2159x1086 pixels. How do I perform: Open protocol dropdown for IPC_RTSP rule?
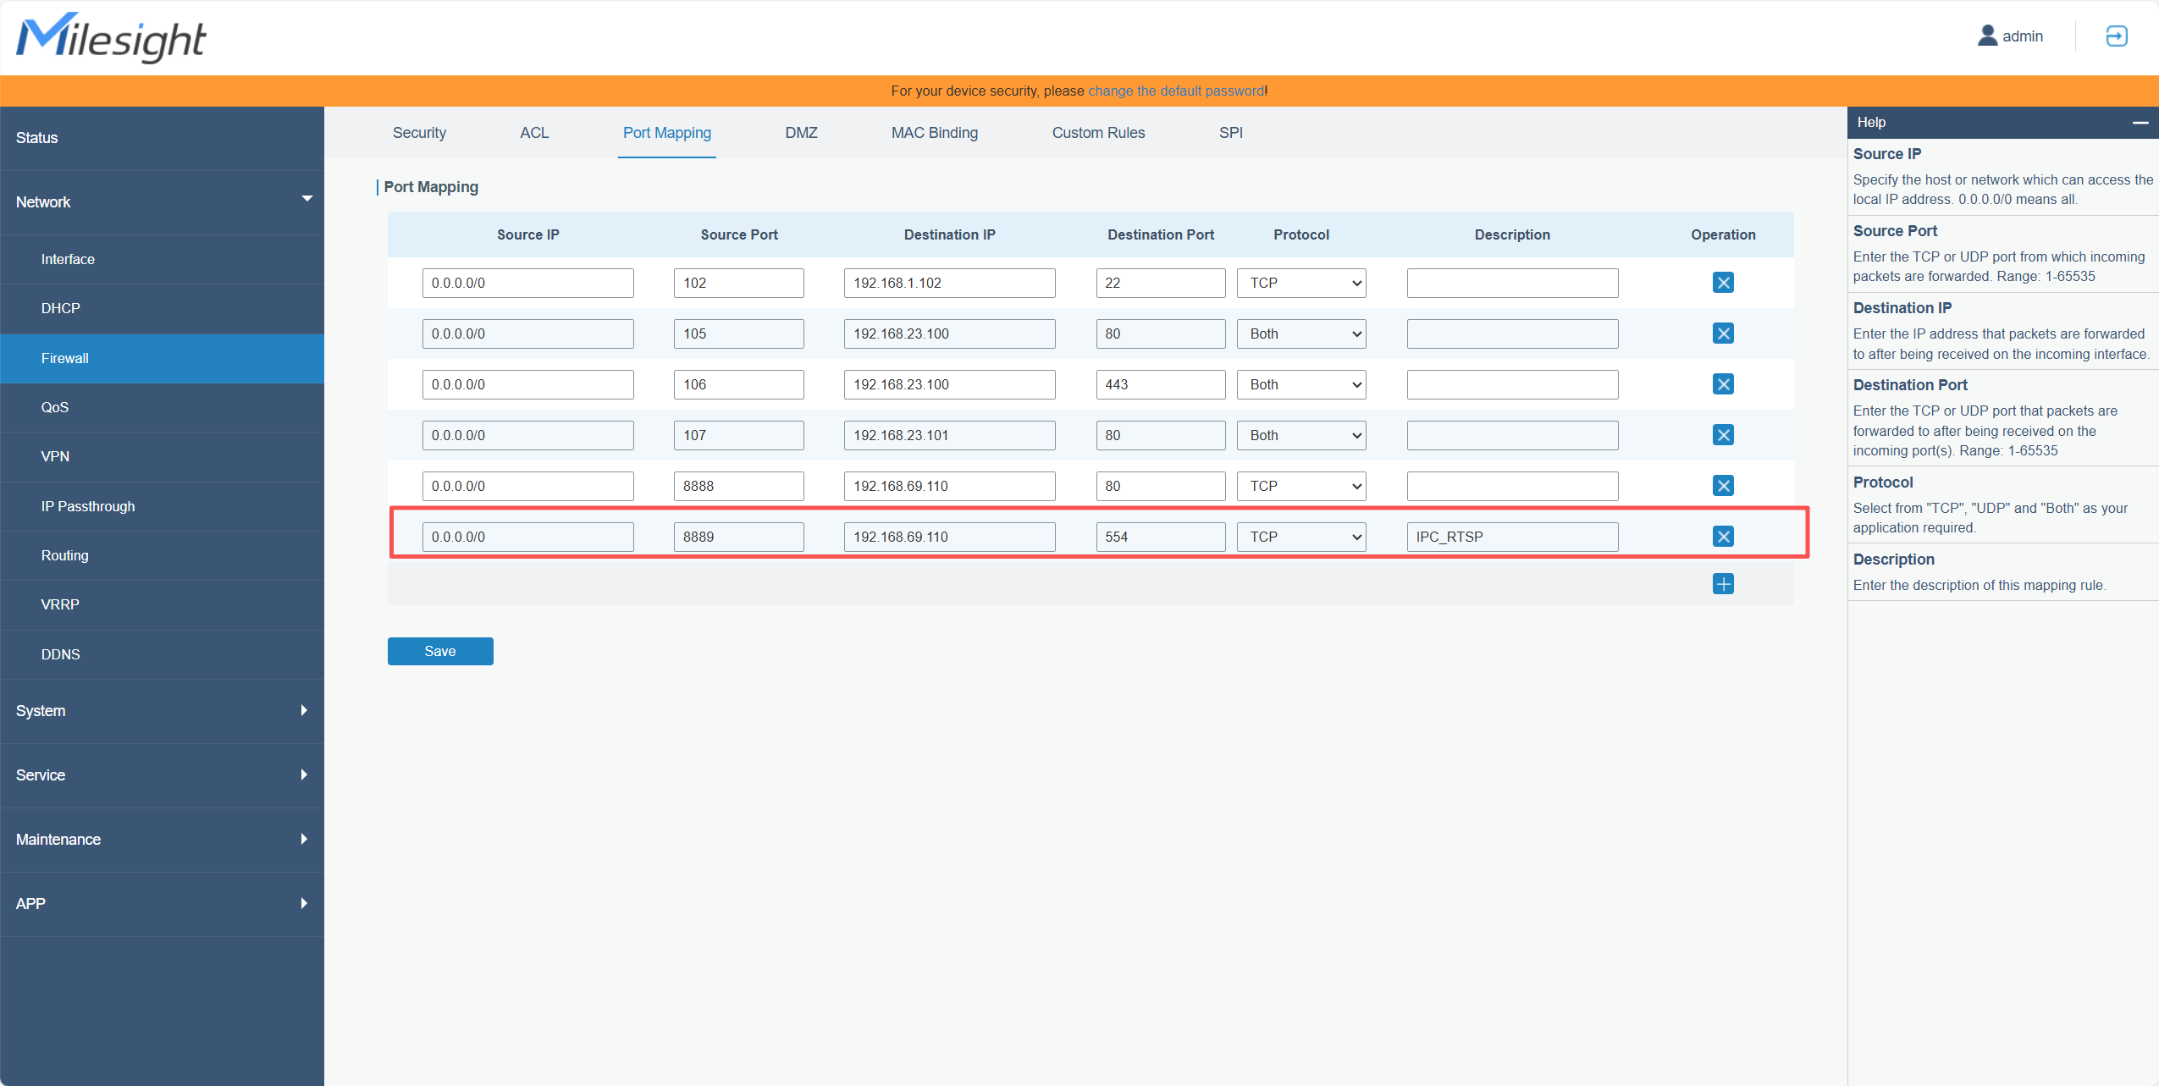1300,537
